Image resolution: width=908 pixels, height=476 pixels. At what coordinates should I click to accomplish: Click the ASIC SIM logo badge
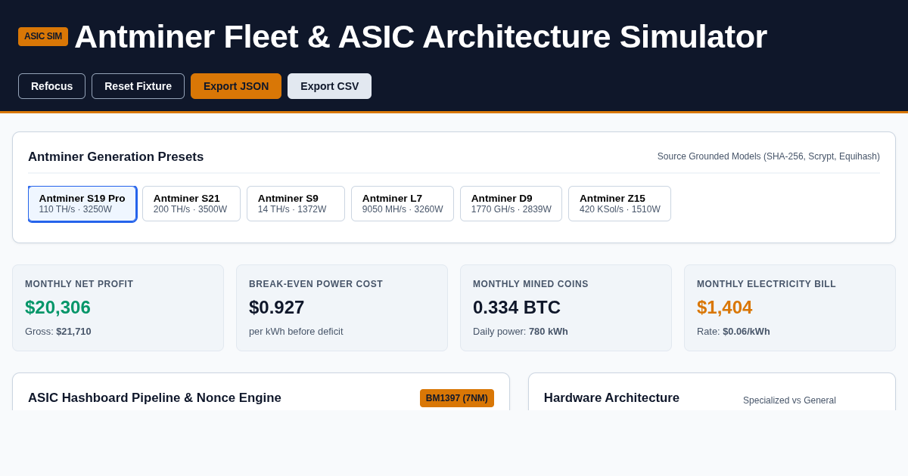point(43,36)
